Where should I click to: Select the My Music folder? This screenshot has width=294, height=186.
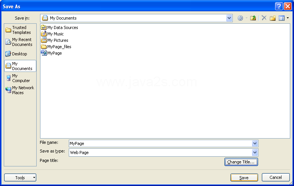point(52,34)
